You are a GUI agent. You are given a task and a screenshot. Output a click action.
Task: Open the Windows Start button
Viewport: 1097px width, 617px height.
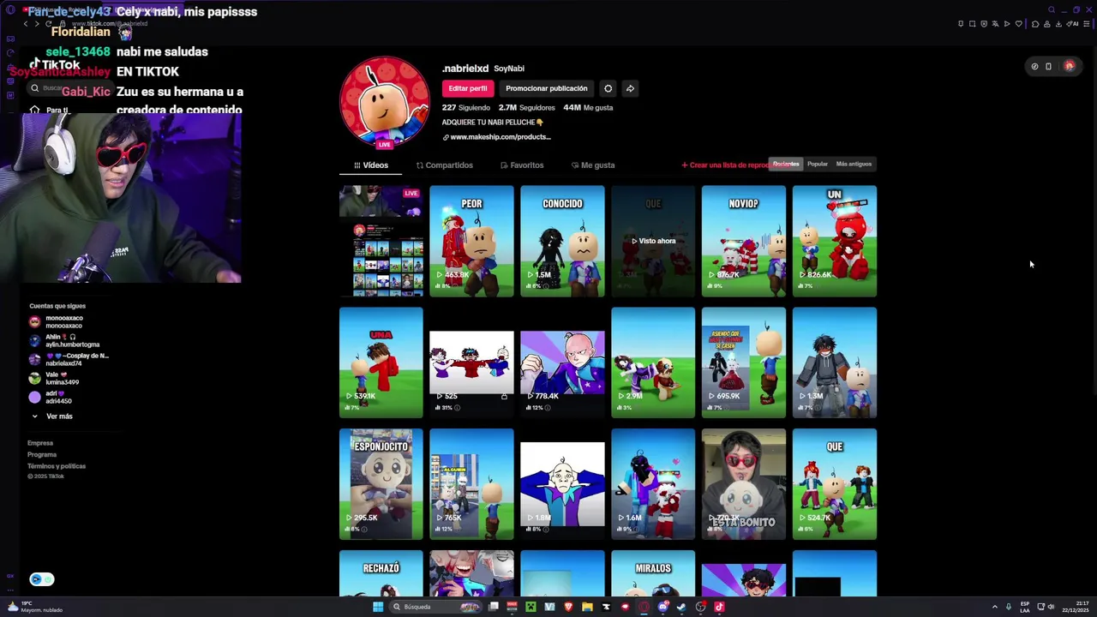378,607
